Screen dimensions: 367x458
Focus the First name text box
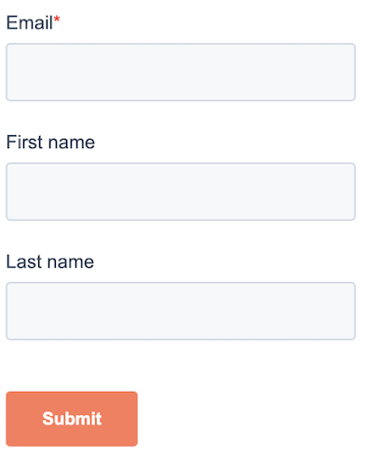tap(181, 192)
